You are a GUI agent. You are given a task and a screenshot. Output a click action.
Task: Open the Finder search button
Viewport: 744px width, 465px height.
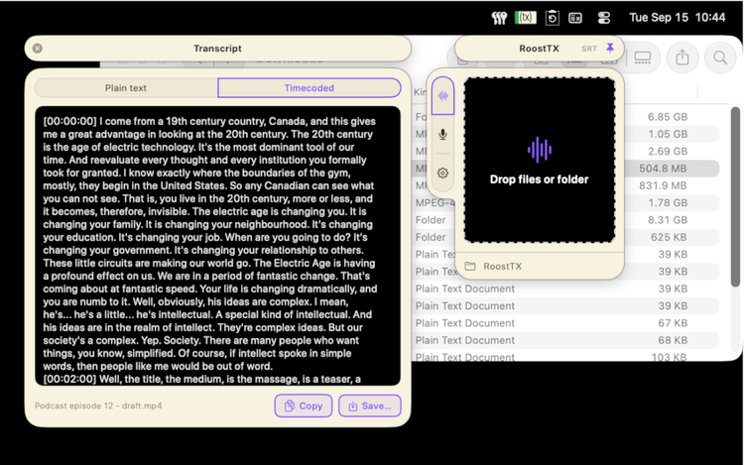[x=720, y=58]
